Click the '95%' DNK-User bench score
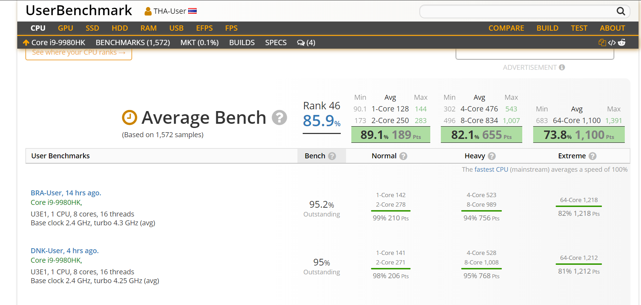Image resolution: width=641 pixels, height=305 pixels. [322, 262]
